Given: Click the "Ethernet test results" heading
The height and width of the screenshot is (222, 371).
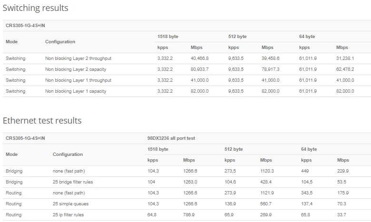Looking at the screenshot, I should (42, 121).
